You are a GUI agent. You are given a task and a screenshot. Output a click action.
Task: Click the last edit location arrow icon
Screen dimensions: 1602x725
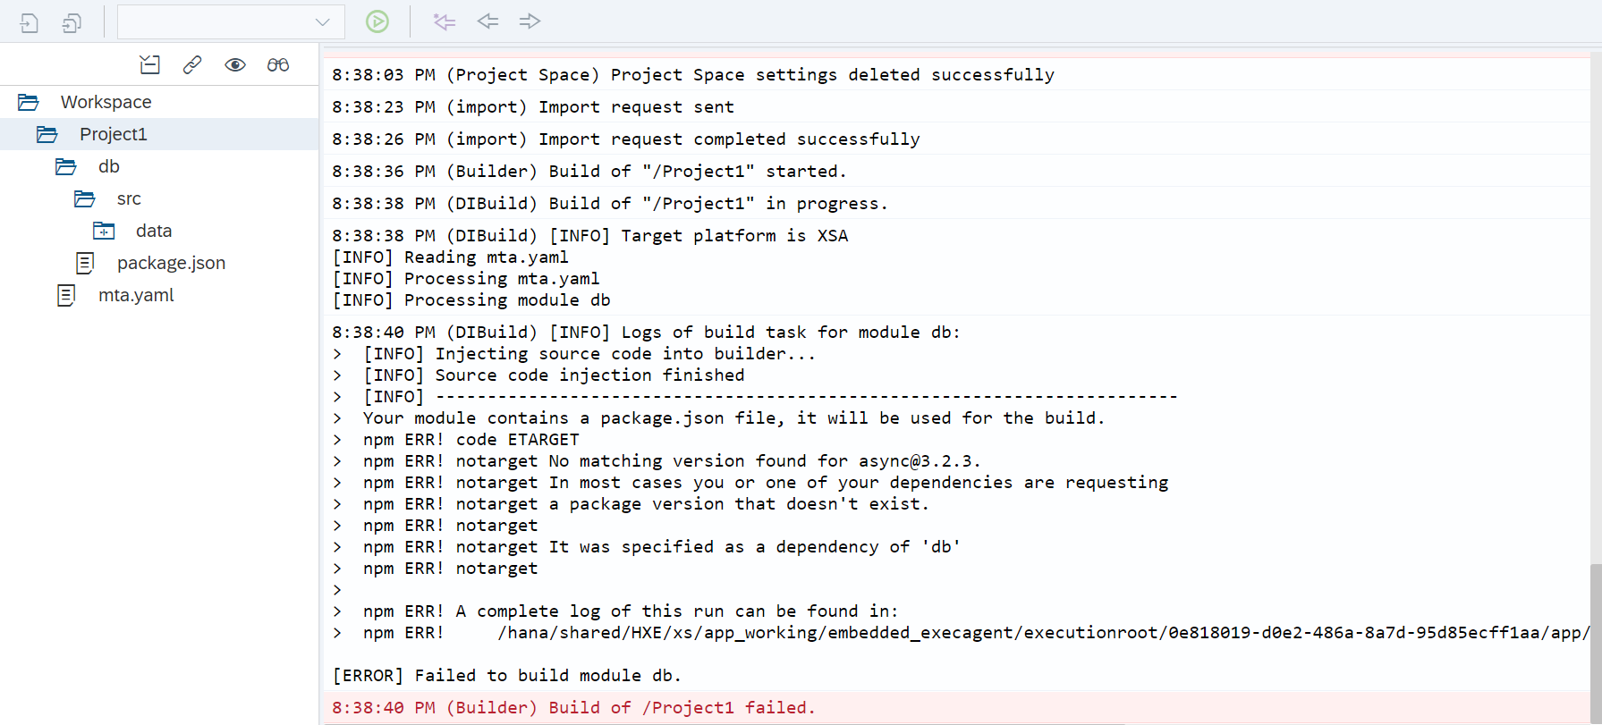pyautogui.click(x=445, y=21)
